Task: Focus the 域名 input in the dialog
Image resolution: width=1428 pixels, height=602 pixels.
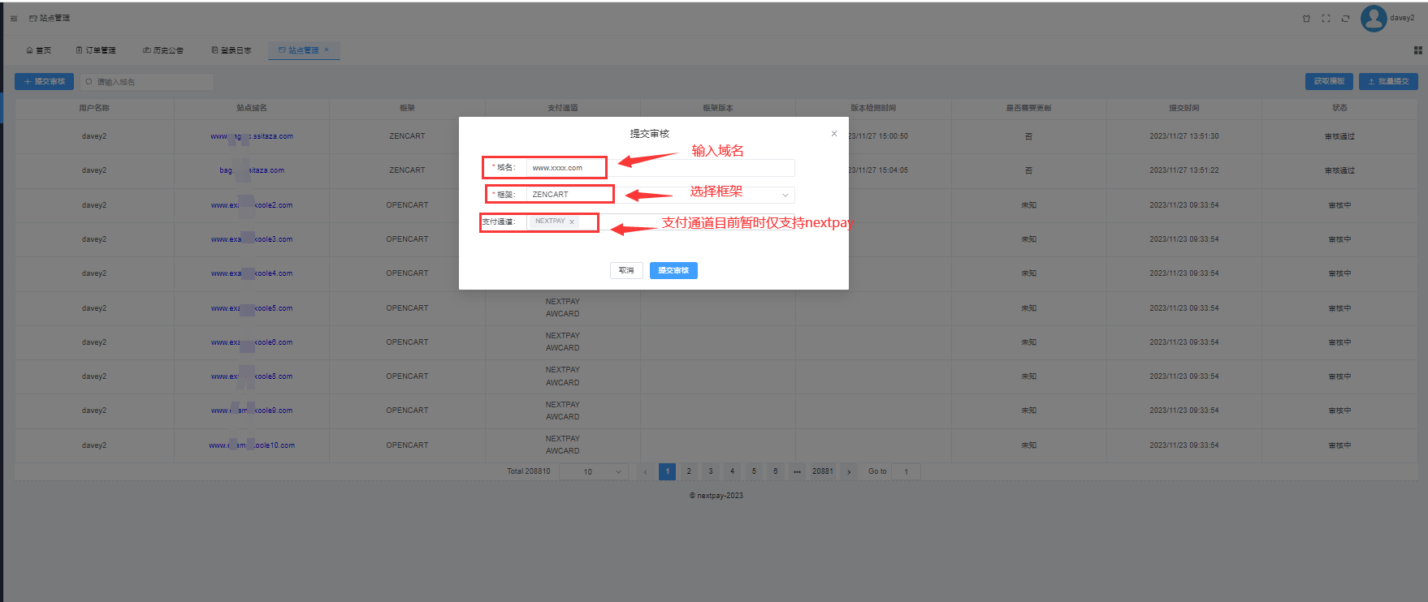Action: pos(661,168)
